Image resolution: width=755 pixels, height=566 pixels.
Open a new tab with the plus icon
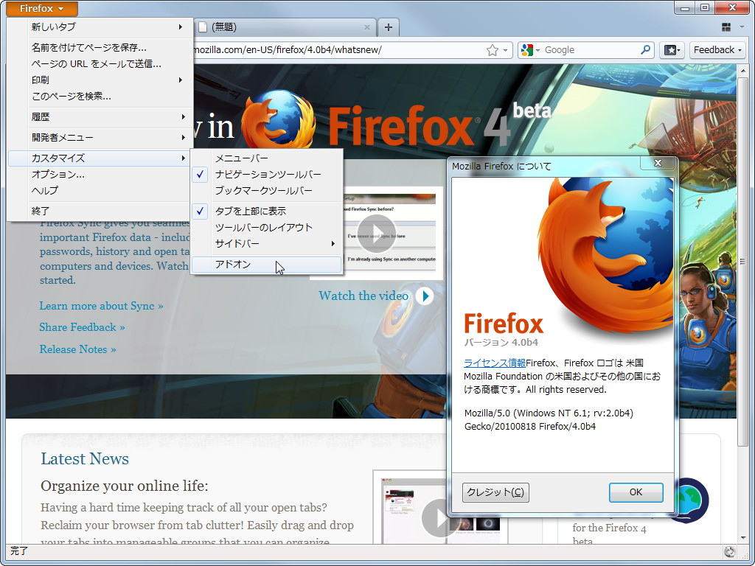click(389, 26)
